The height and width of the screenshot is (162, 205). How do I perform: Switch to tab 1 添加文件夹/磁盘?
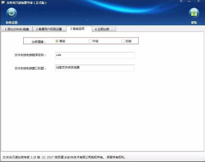17,29
